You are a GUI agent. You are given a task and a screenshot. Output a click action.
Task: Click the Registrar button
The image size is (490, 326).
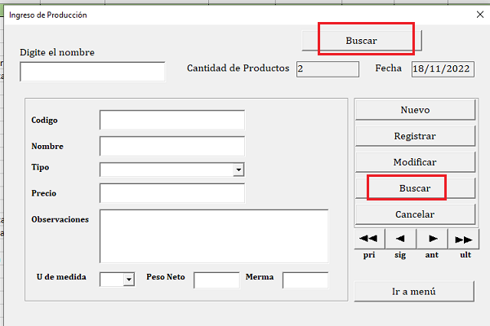[415, 136]
